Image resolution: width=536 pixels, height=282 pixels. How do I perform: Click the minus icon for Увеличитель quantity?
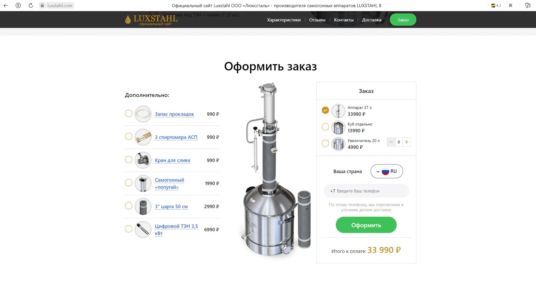pos(391,142)
